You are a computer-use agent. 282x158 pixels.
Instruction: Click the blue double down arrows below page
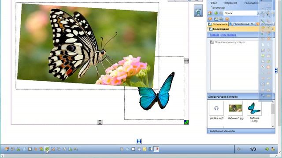click(x=139, y=141)
